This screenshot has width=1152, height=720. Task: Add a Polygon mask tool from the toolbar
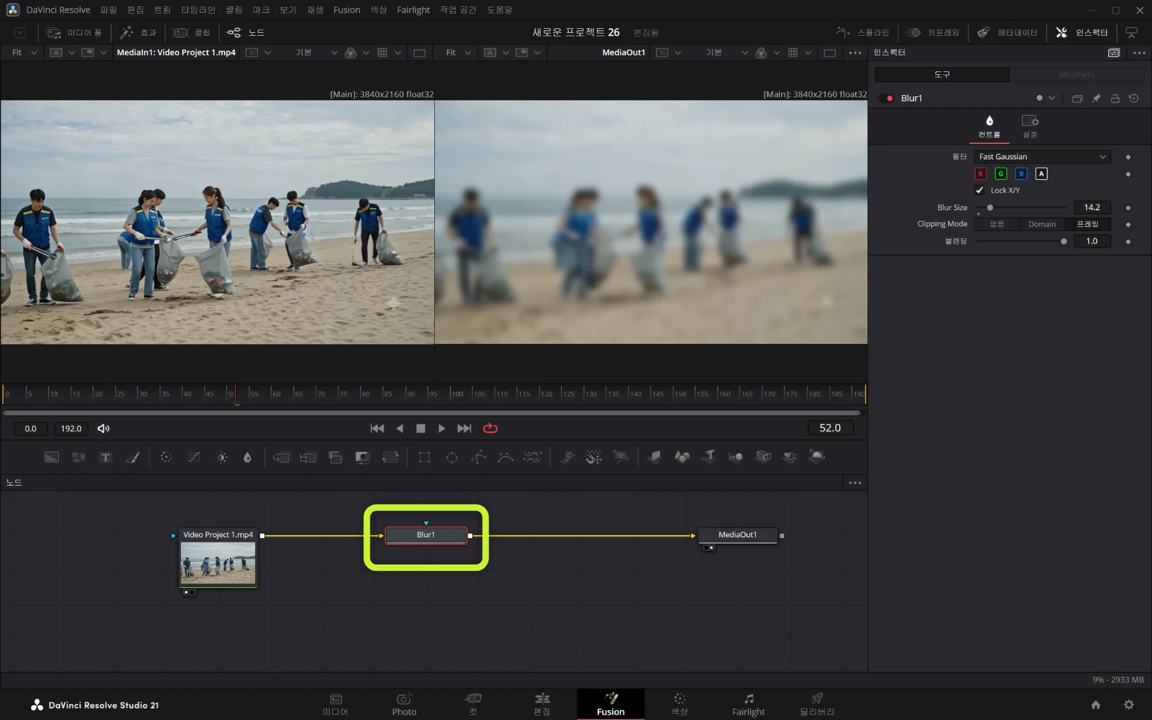click(x=479, y=457)
